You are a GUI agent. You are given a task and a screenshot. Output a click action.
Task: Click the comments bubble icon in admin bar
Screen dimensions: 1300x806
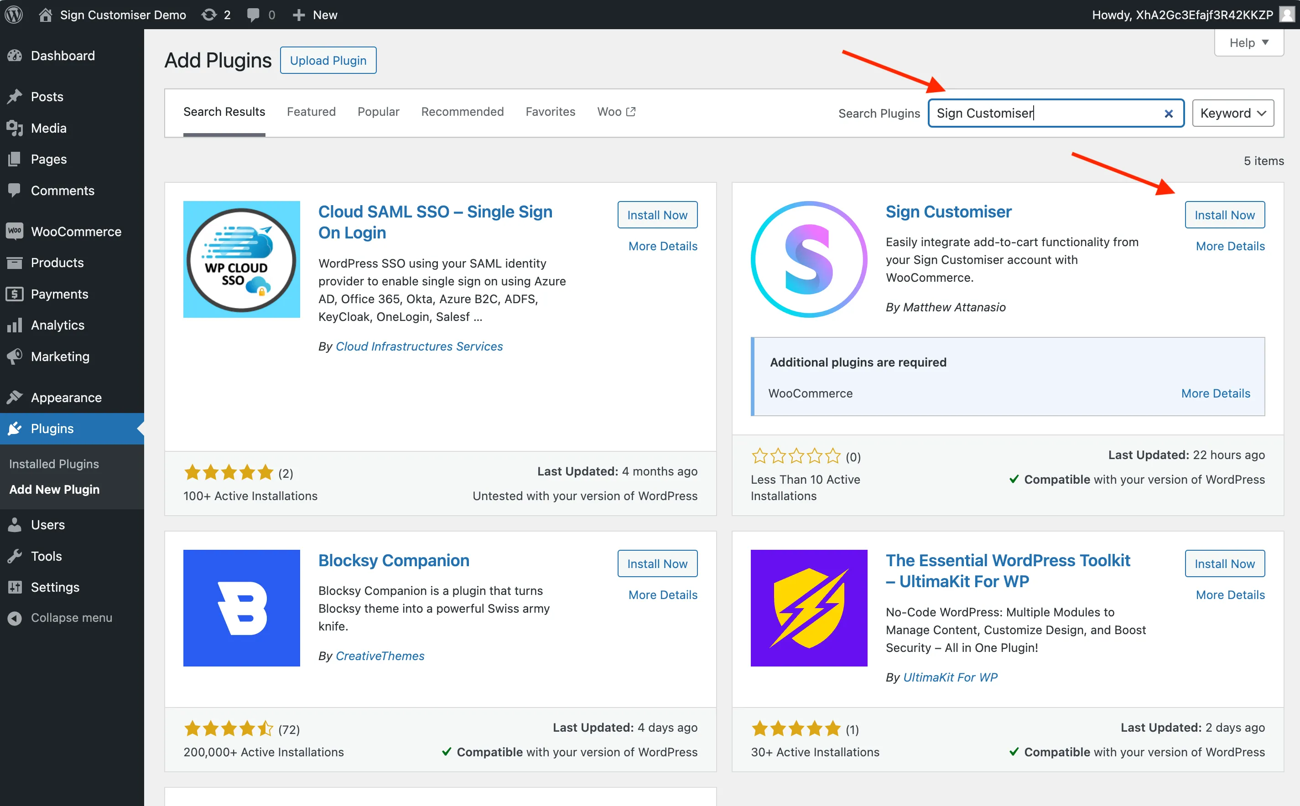click(x=253, y=15)
